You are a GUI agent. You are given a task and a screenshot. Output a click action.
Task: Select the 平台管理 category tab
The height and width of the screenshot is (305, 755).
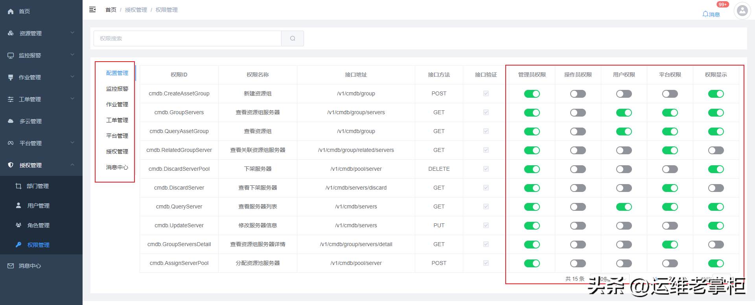coord(117,136)
